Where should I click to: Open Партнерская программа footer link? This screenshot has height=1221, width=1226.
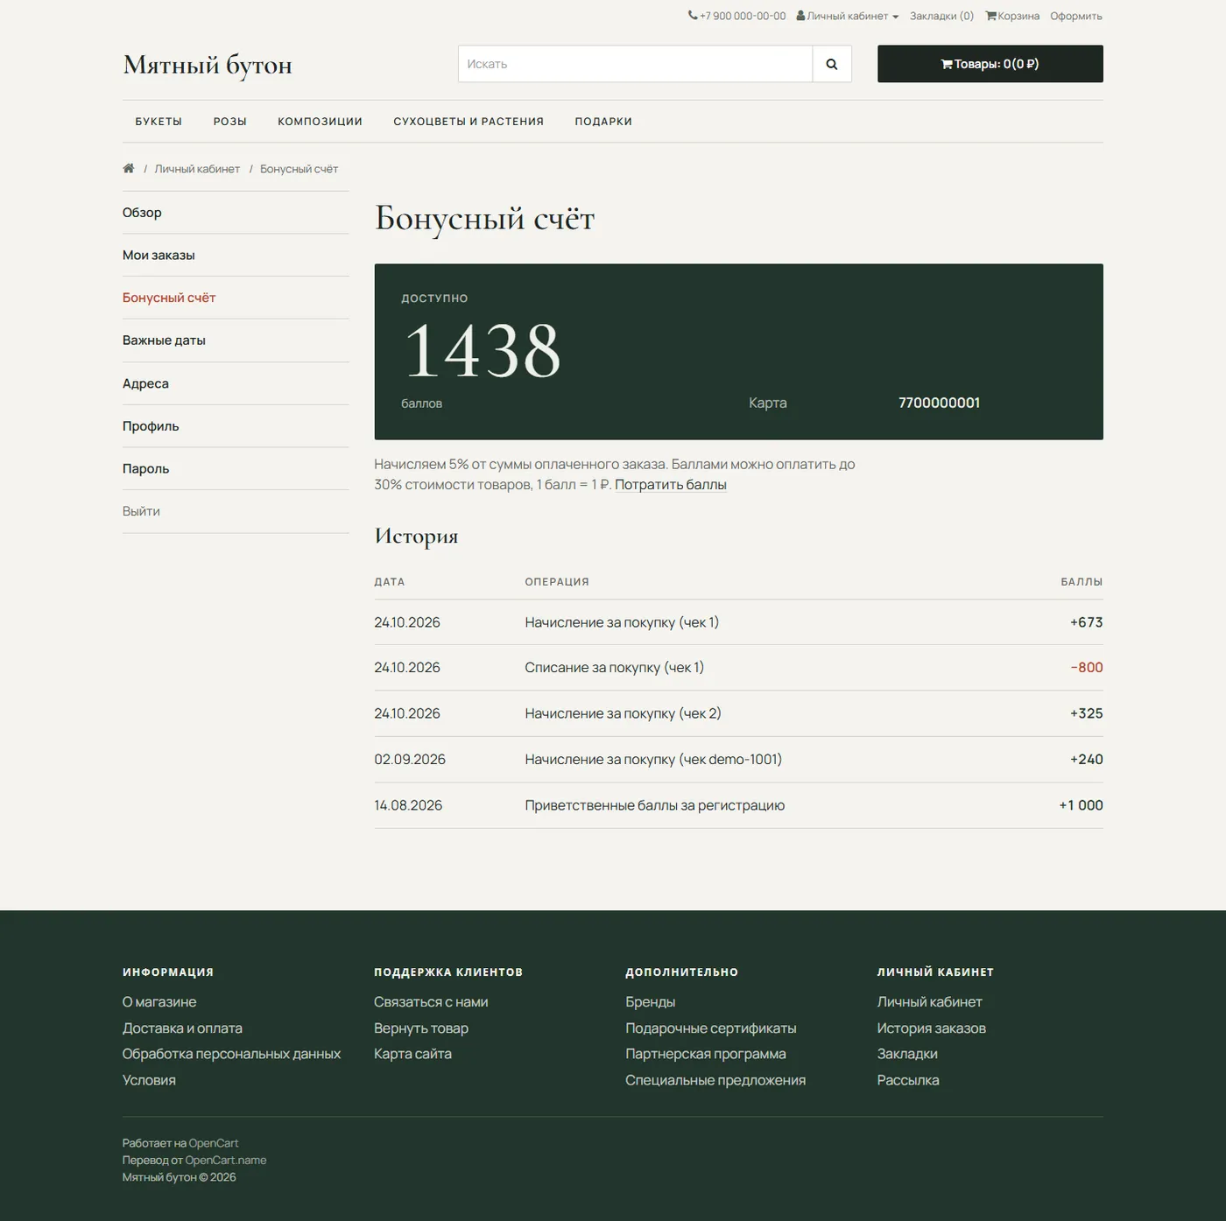(x=706, y=1054)
